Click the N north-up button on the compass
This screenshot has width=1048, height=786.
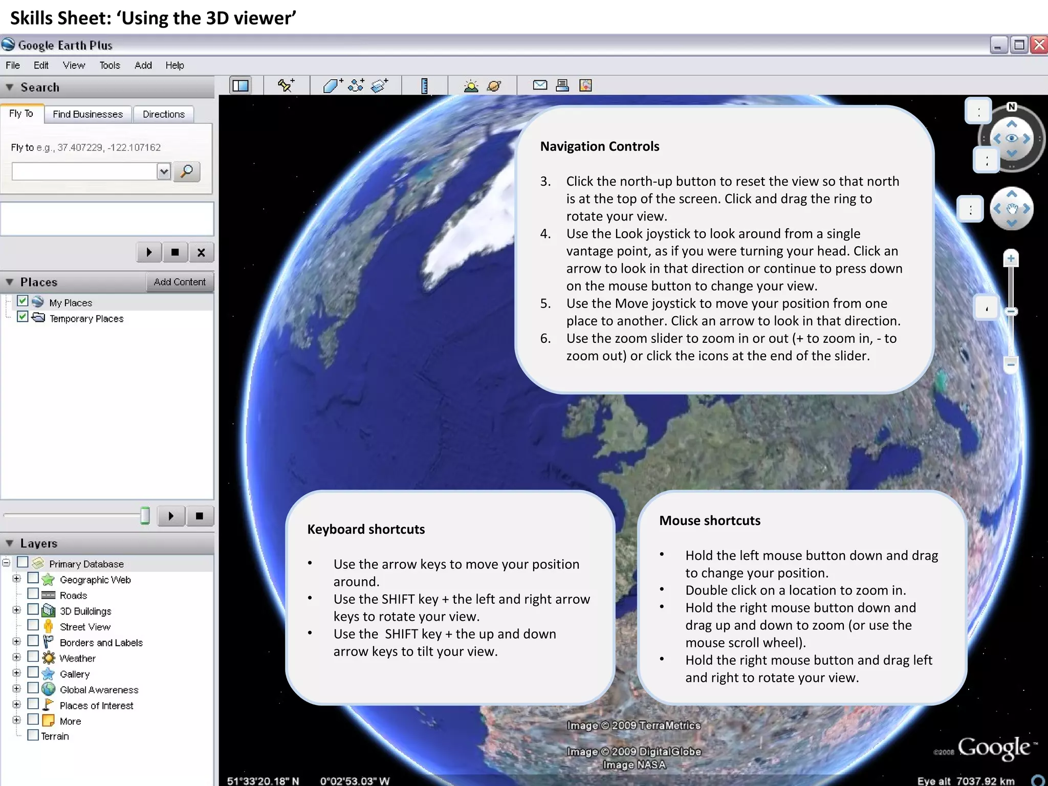pos(1011,106)
